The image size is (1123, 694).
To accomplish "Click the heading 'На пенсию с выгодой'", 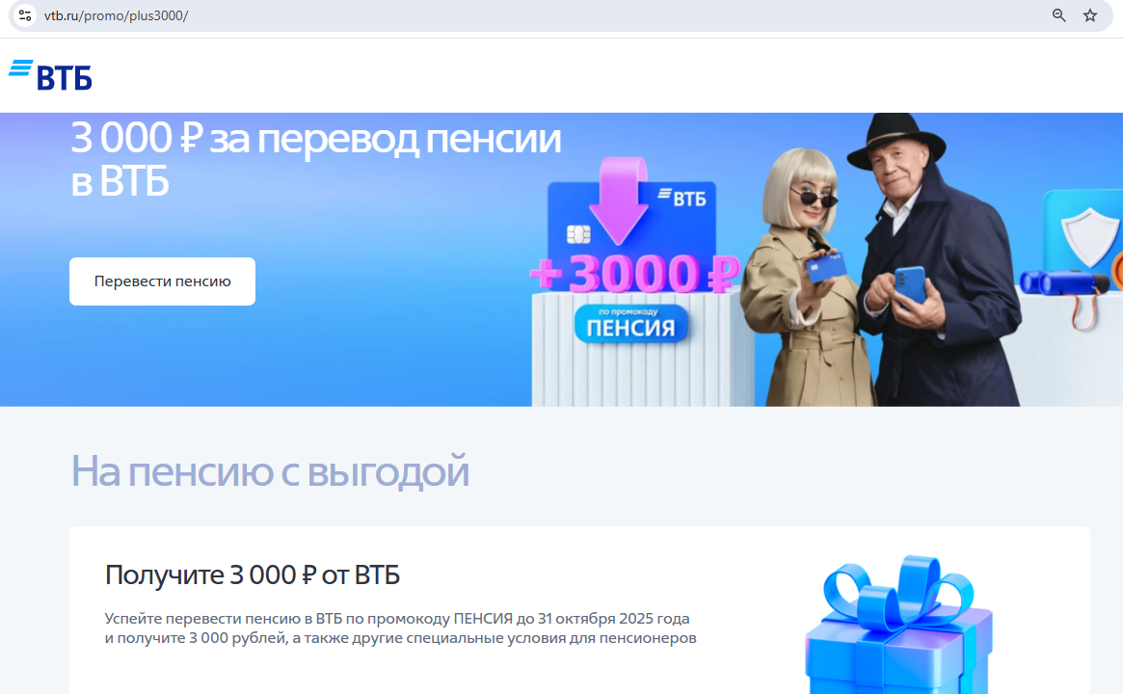I will coord(270,471).
